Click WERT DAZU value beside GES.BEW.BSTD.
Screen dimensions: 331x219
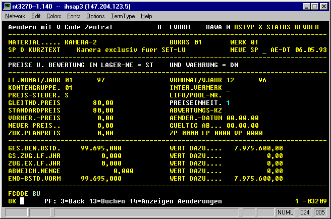258,148
